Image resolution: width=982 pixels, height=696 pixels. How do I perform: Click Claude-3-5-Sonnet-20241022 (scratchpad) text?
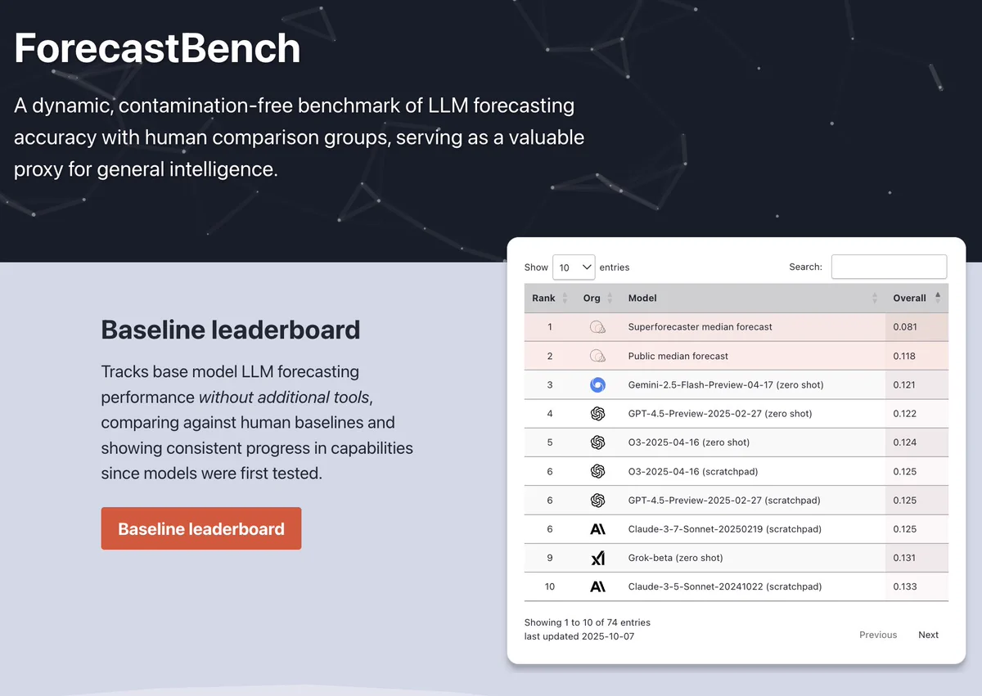[725, 586]
